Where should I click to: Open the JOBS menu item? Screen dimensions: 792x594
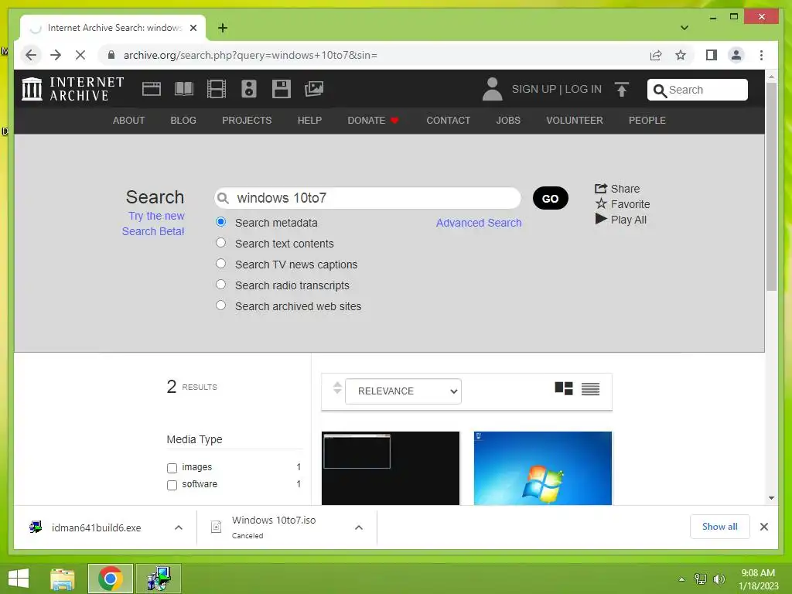(x=508, y=120)
